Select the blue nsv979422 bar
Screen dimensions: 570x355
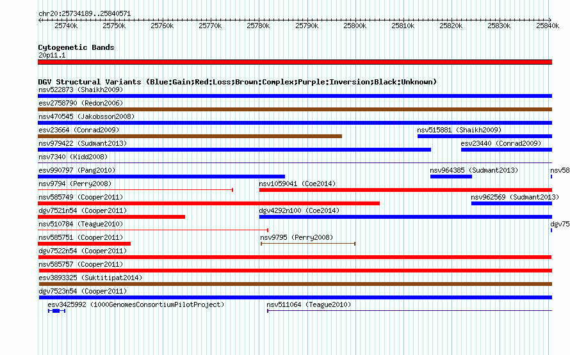click(x=234, y=150)
